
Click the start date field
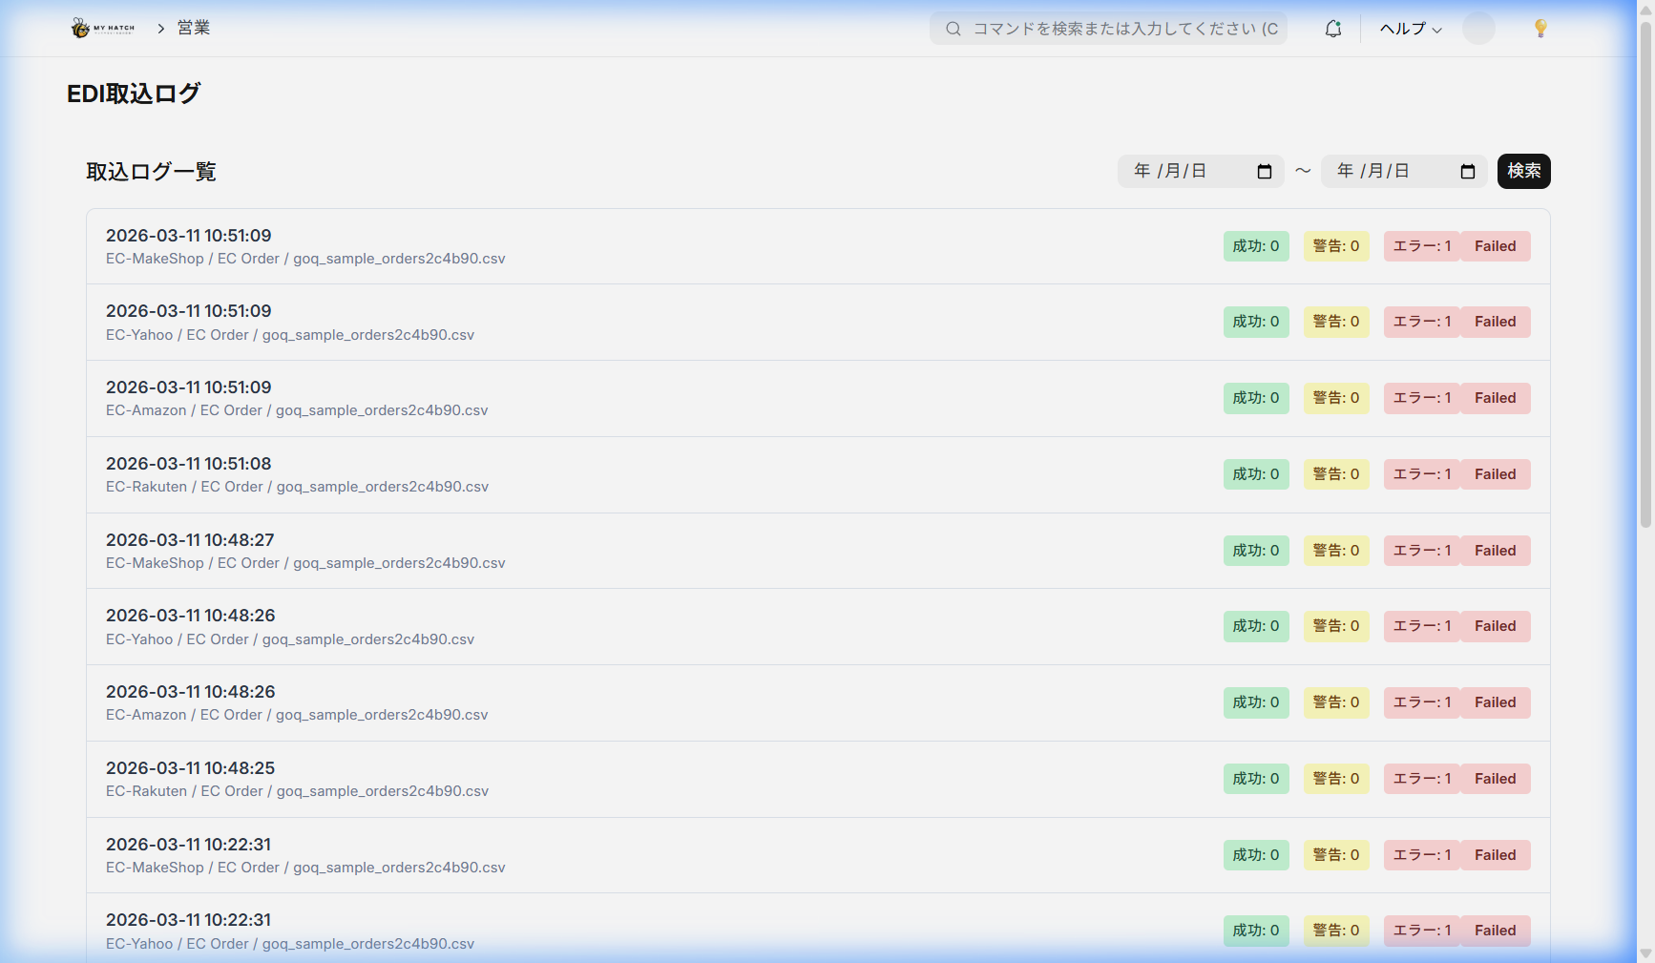click(1184, 171)
